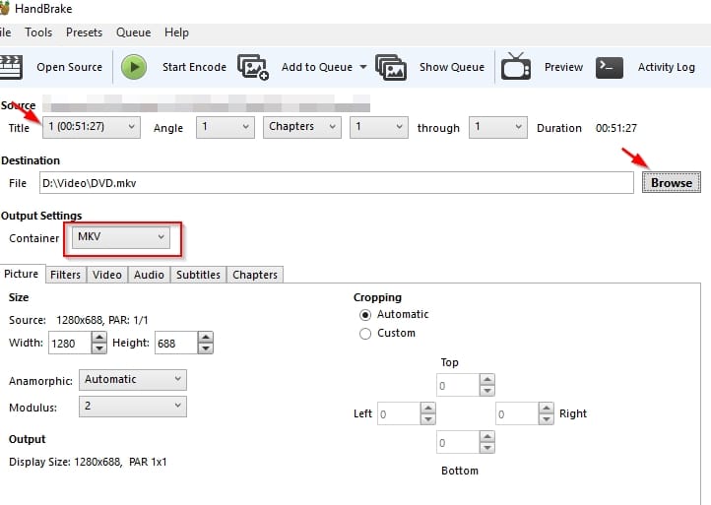The image size is (711, 505).
Task: Open the Container dropdown set to MKV
Action: pos(121,237)
